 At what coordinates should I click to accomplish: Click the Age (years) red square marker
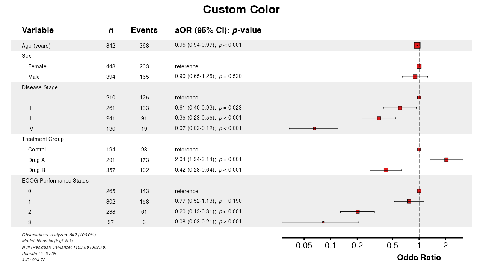pos(417,45)
